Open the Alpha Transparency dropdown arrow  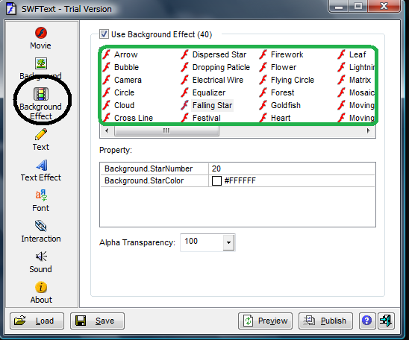coord(228,242)
